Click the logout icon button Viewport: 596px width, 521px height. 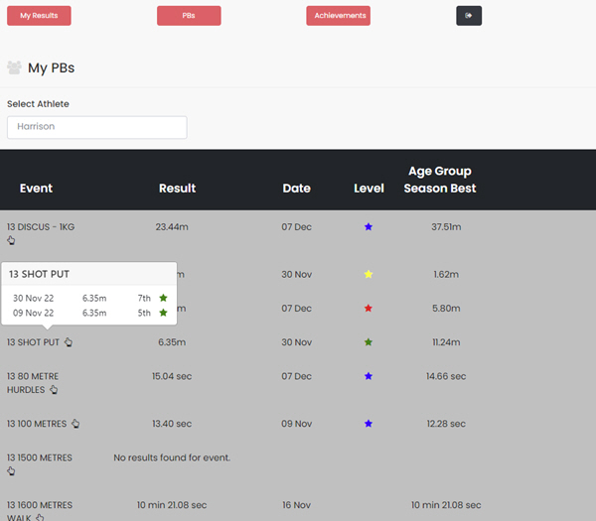[x=469, y=16]
